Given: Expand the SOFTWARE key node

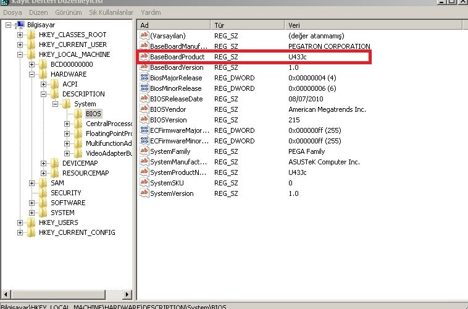Looking at the screenshot, I should tap(33, 203).
